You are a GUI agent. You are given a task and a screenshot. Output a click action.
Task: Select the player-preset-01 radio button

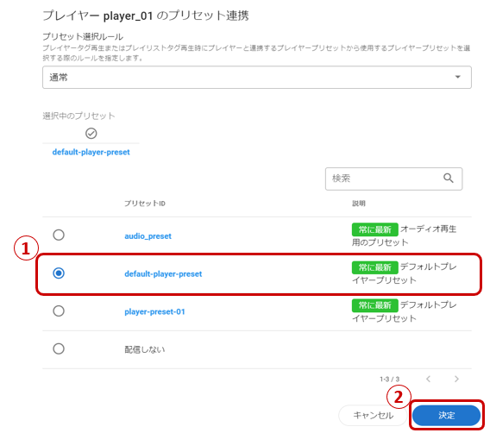click(59, 311)
